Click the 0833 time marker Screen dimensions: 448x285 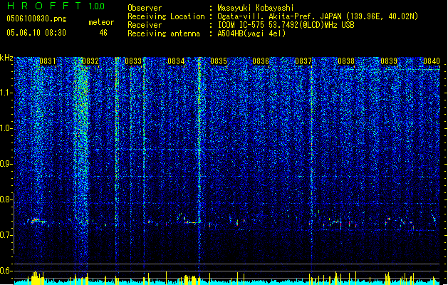coord(133,61)
